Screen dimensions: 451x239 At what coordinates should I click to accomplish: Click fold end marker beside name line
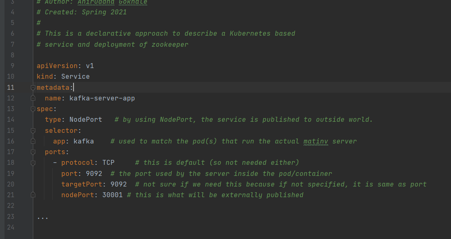(x=33, y=98)
